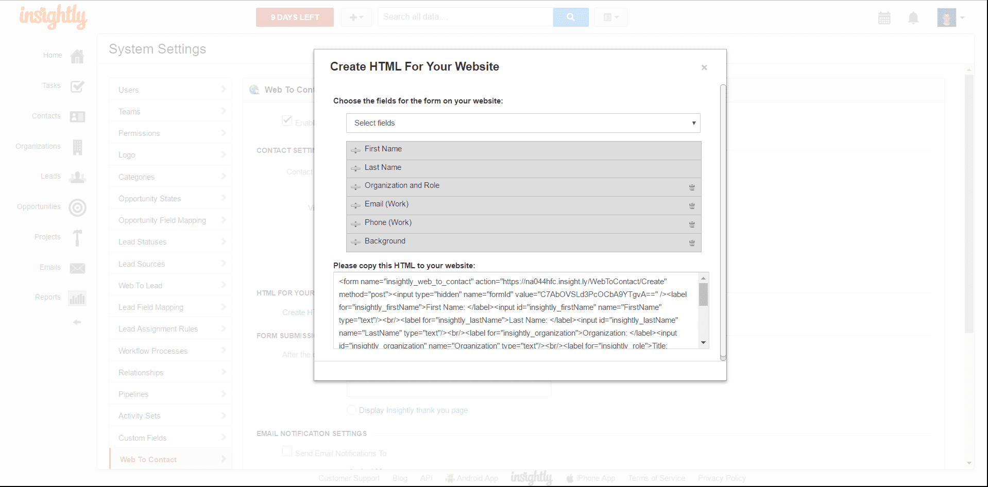Open Workflow Processes settings item
This screenshot has width=988, height=487.
click(x=171, y=351)
